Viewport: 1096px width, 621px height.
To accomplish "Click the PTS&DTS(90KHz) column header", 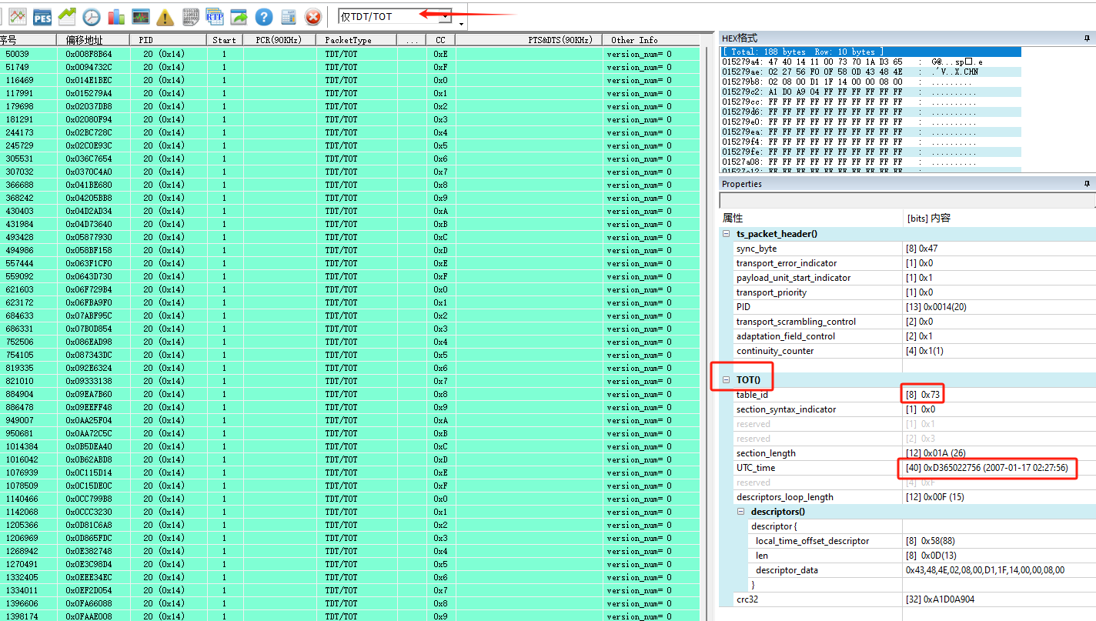I will (529, 40).
